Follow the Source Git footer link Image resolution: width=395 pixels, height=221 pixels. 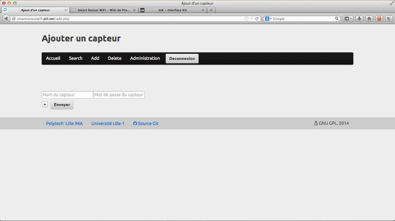[146, 123]
